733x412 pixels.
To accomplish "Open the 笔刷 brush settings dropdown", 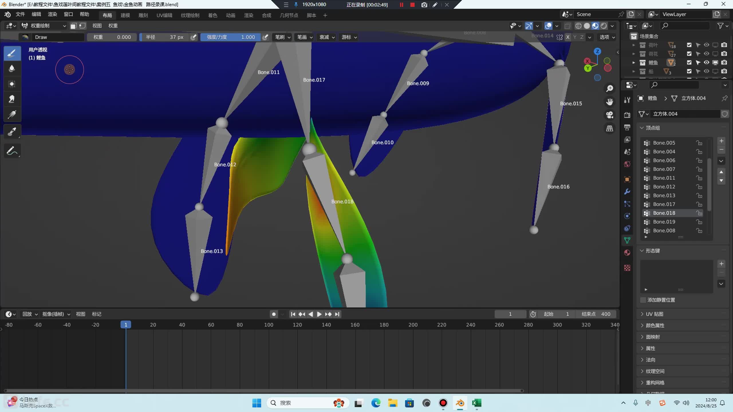I will pyautogui.click(x=283, y=37).
